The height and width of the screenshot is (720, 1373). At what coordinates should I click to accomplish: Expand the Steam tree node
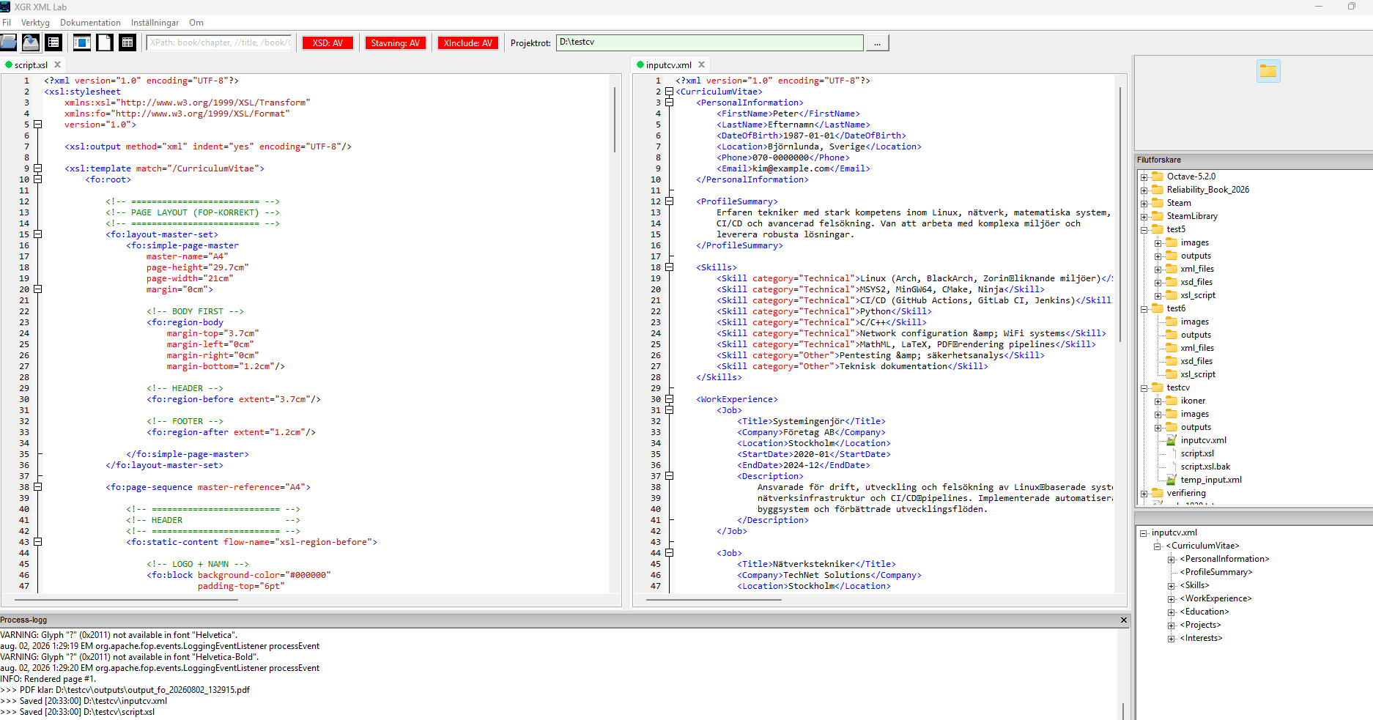coord(1144,204)
